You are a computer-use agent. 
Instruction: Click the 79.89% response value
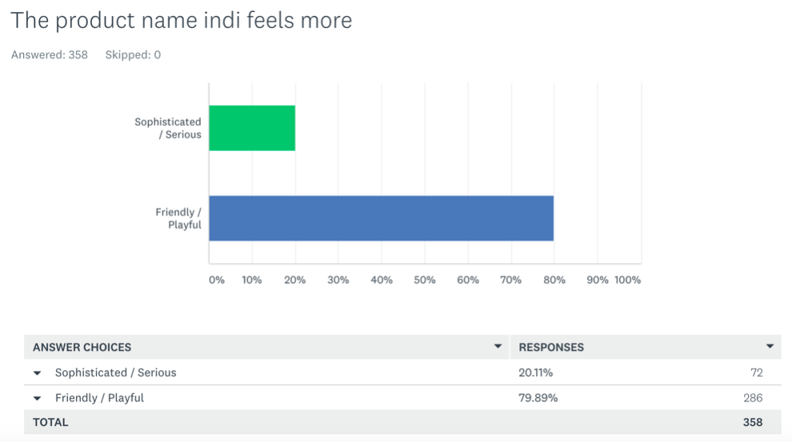(538, 397)
